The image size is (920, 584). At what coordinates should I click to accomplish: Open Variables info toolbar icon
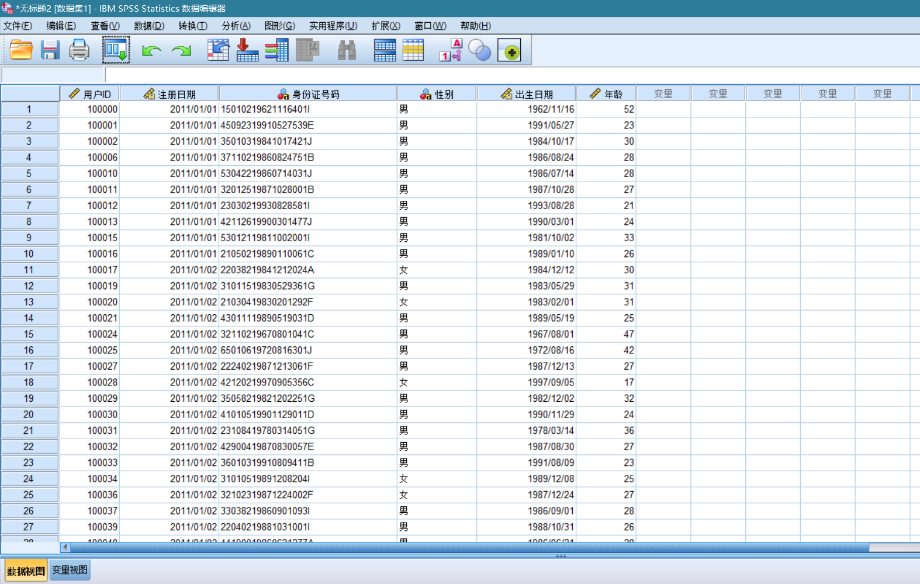(276, 50)
